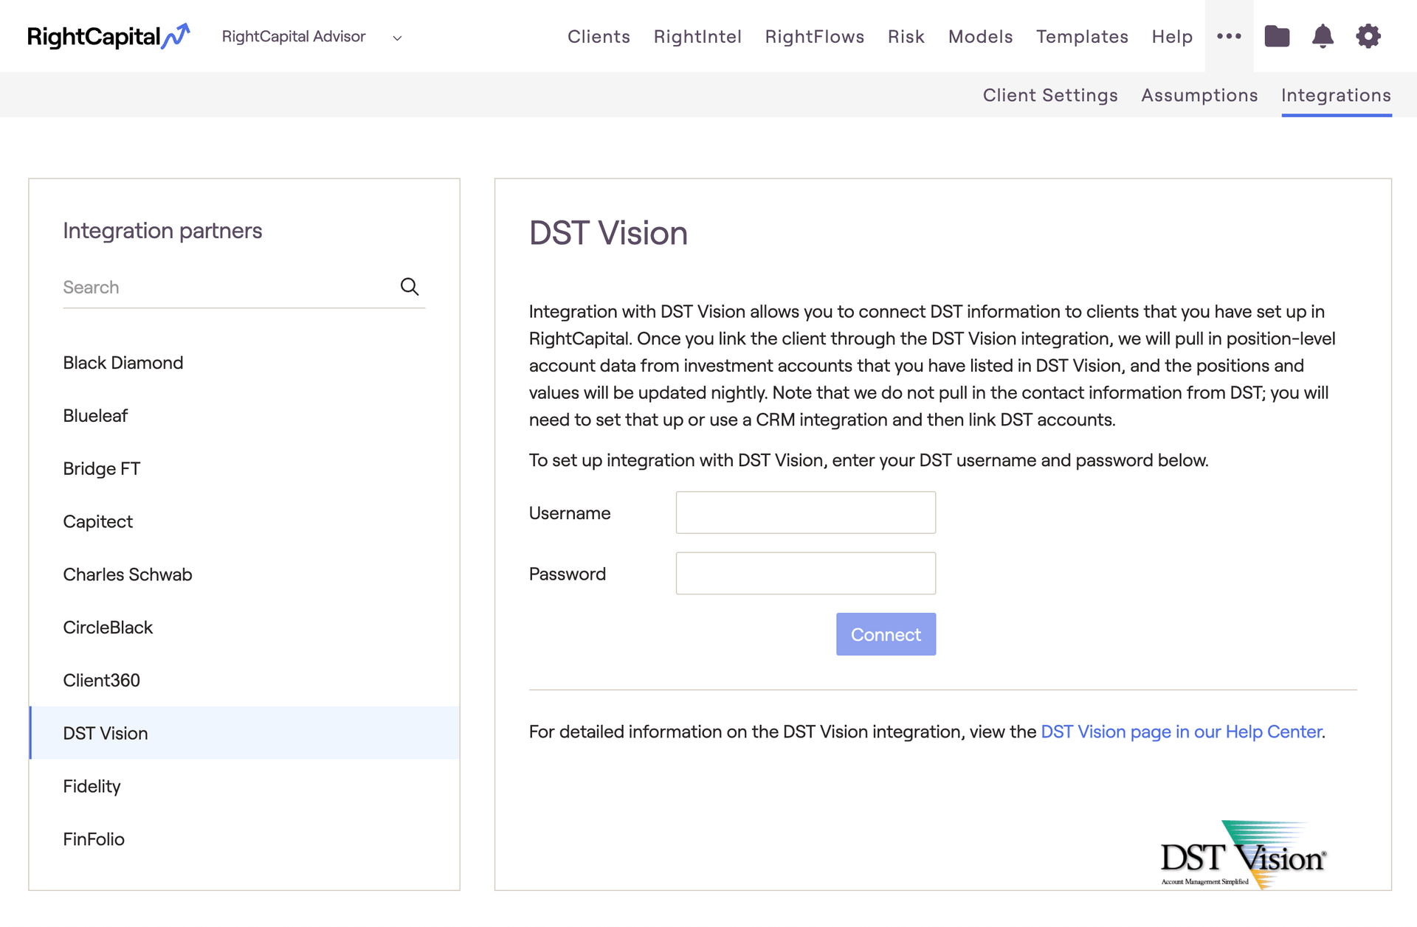
Task: Expand the RightCapital Advisor dropdown
Action: pos(397,38)
